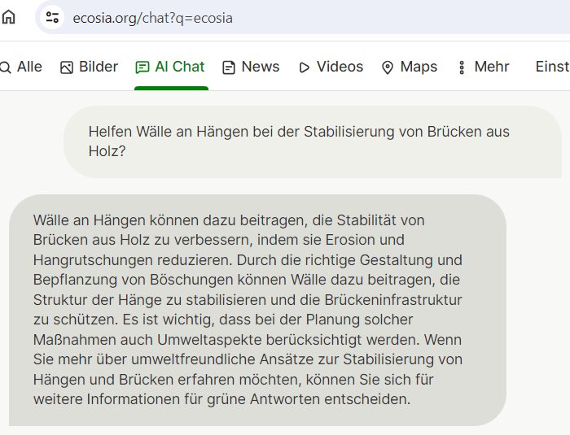Open site information icon in address bar

pos(52,17)
